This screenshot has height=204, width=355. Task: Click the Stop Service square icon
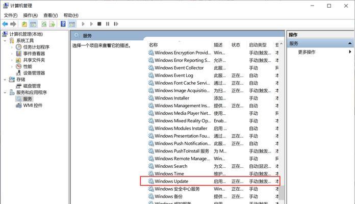coord(99,24)
